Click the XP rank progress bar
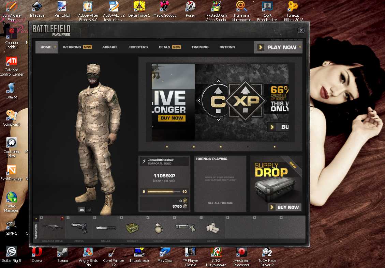This screenshot has height=268, width=385. click(x=164, y=191)
